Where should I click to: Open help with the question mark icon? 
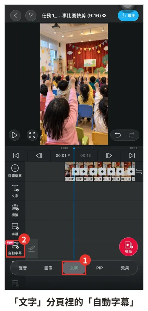tap(31, 16)
